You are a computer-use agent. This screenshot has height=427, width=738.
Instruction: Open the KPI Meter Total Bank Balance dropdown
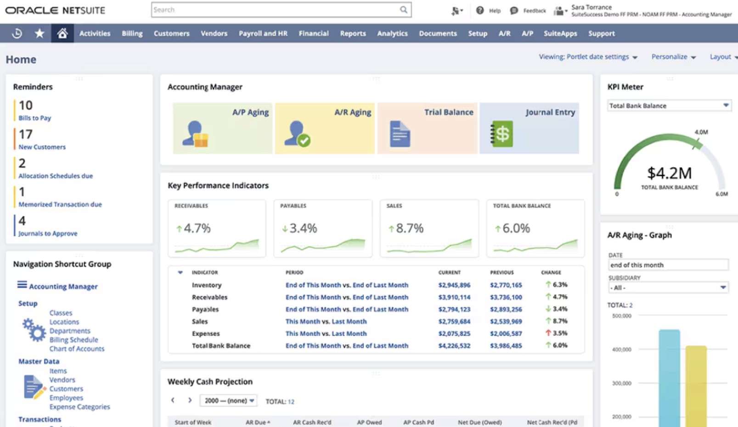(x=669, y=106)
